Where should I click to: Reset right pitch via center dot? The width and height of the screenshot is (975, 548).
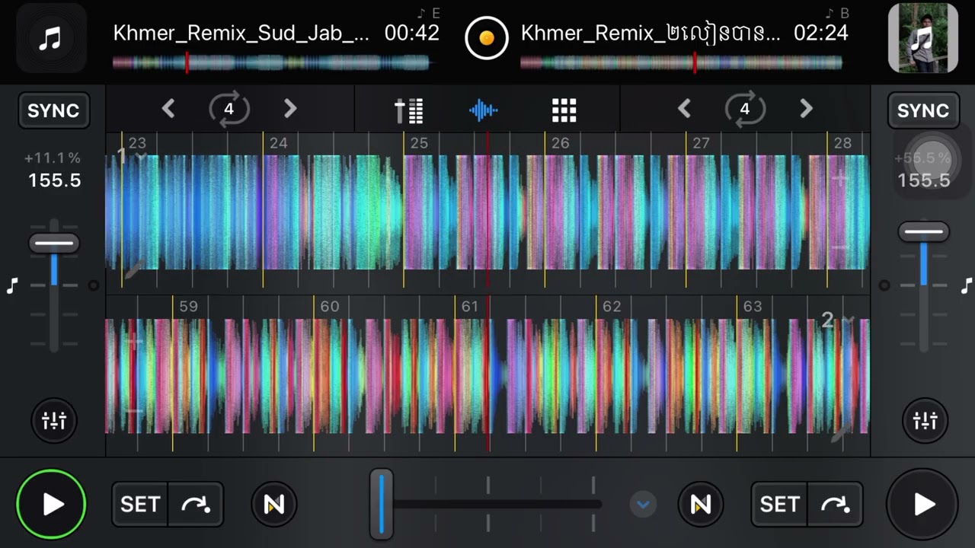pyautogui.click(x=884, y=286)
